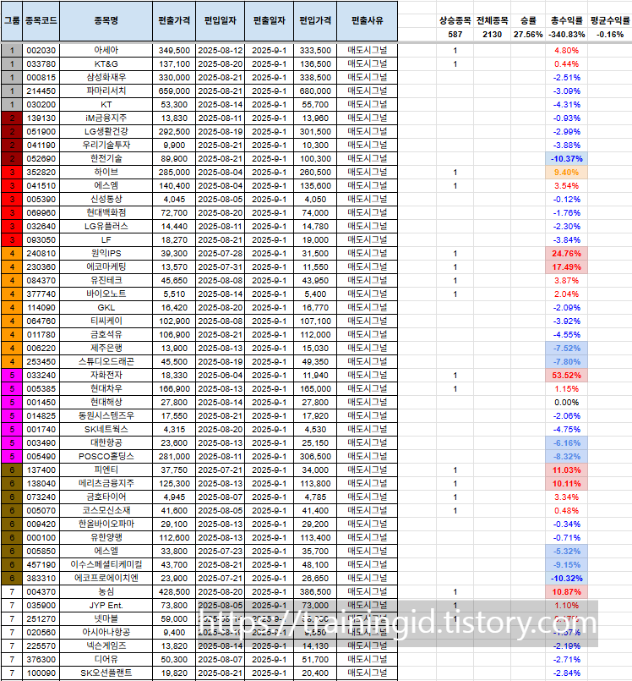The width and height of the screenshot is (632, 681).
Task: Click the 편출사유 header cell
Action: [x=367, y=20]
